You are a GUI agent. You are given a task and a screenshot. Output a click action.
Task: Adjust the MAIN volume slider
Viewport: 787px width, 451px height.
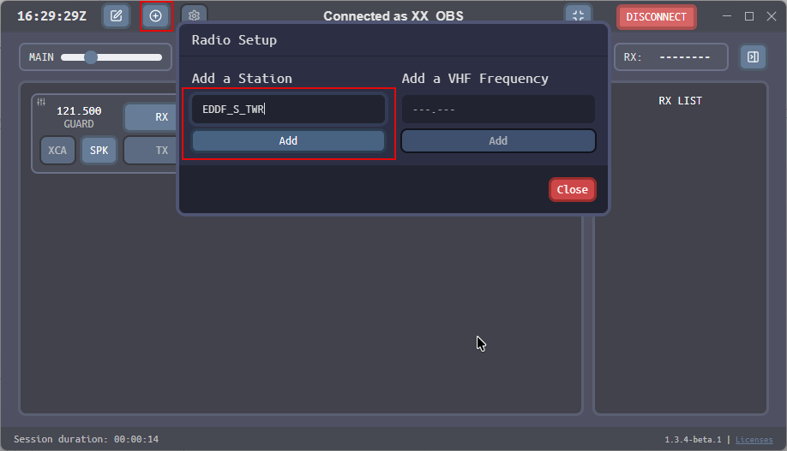(91, 57)
